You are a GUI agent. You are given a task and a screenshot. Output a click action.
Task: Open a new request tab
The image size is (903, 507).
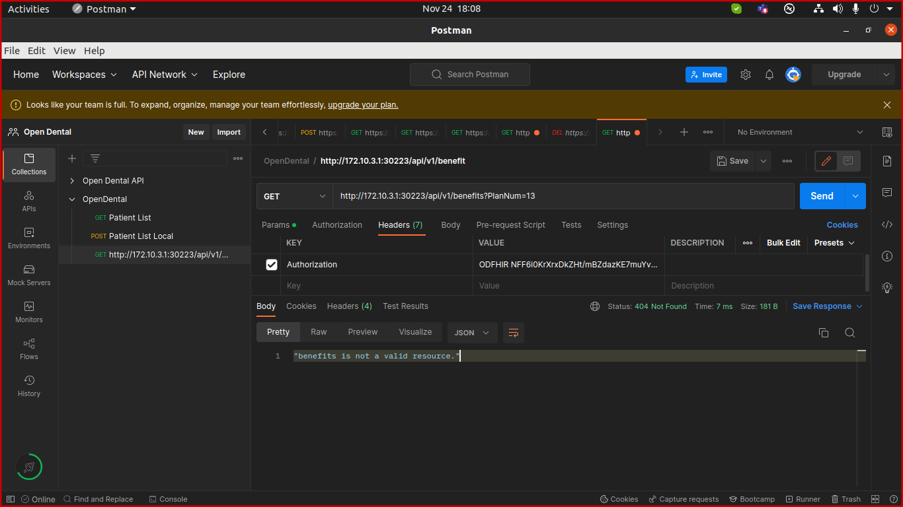coord(684,132)
